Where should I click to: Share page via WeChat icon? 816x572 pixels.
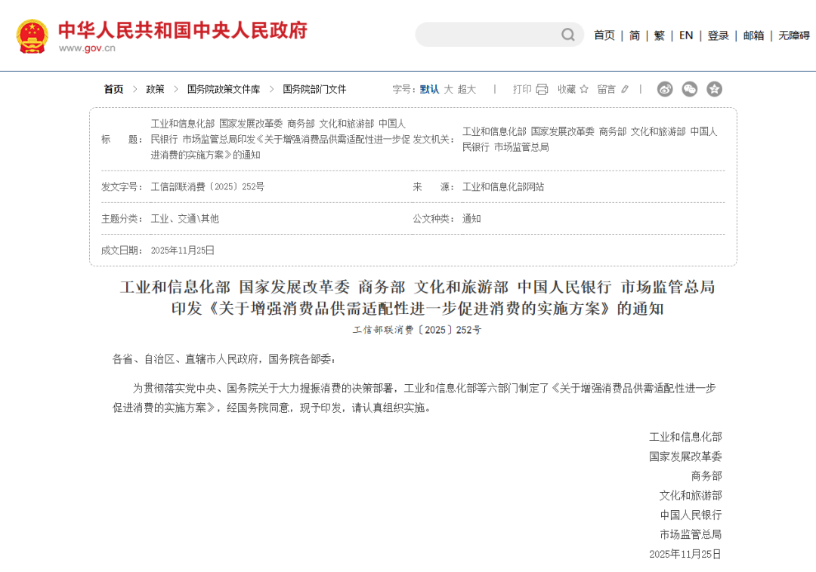click(690, 89)
